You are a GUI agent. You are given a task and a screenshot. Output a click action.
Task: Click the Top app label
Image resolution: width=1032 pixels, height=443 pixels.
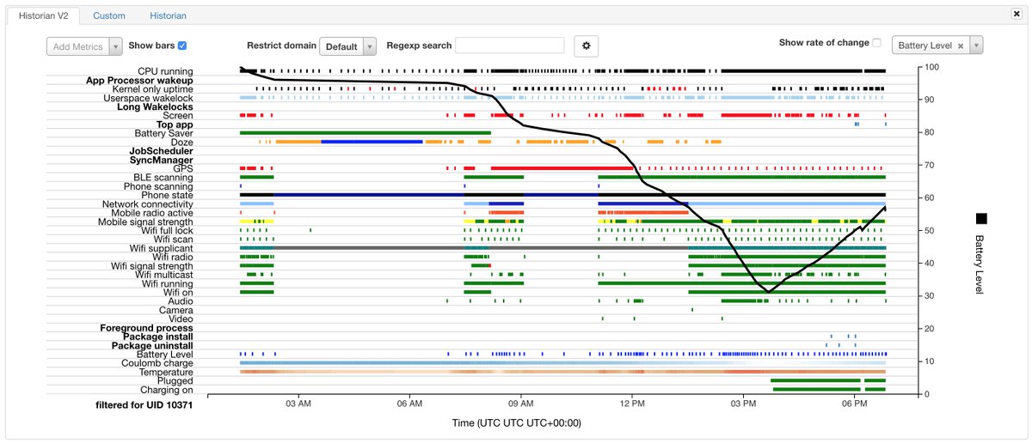(175, 124)
